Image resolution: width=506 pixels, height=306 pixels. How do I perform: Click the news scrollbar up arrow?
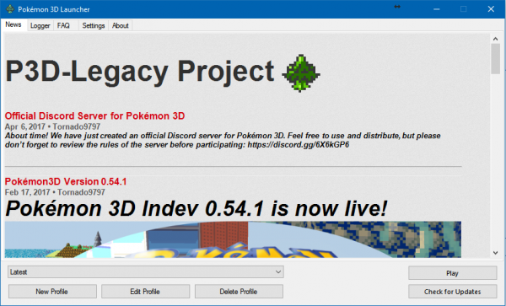coord(496,39)
